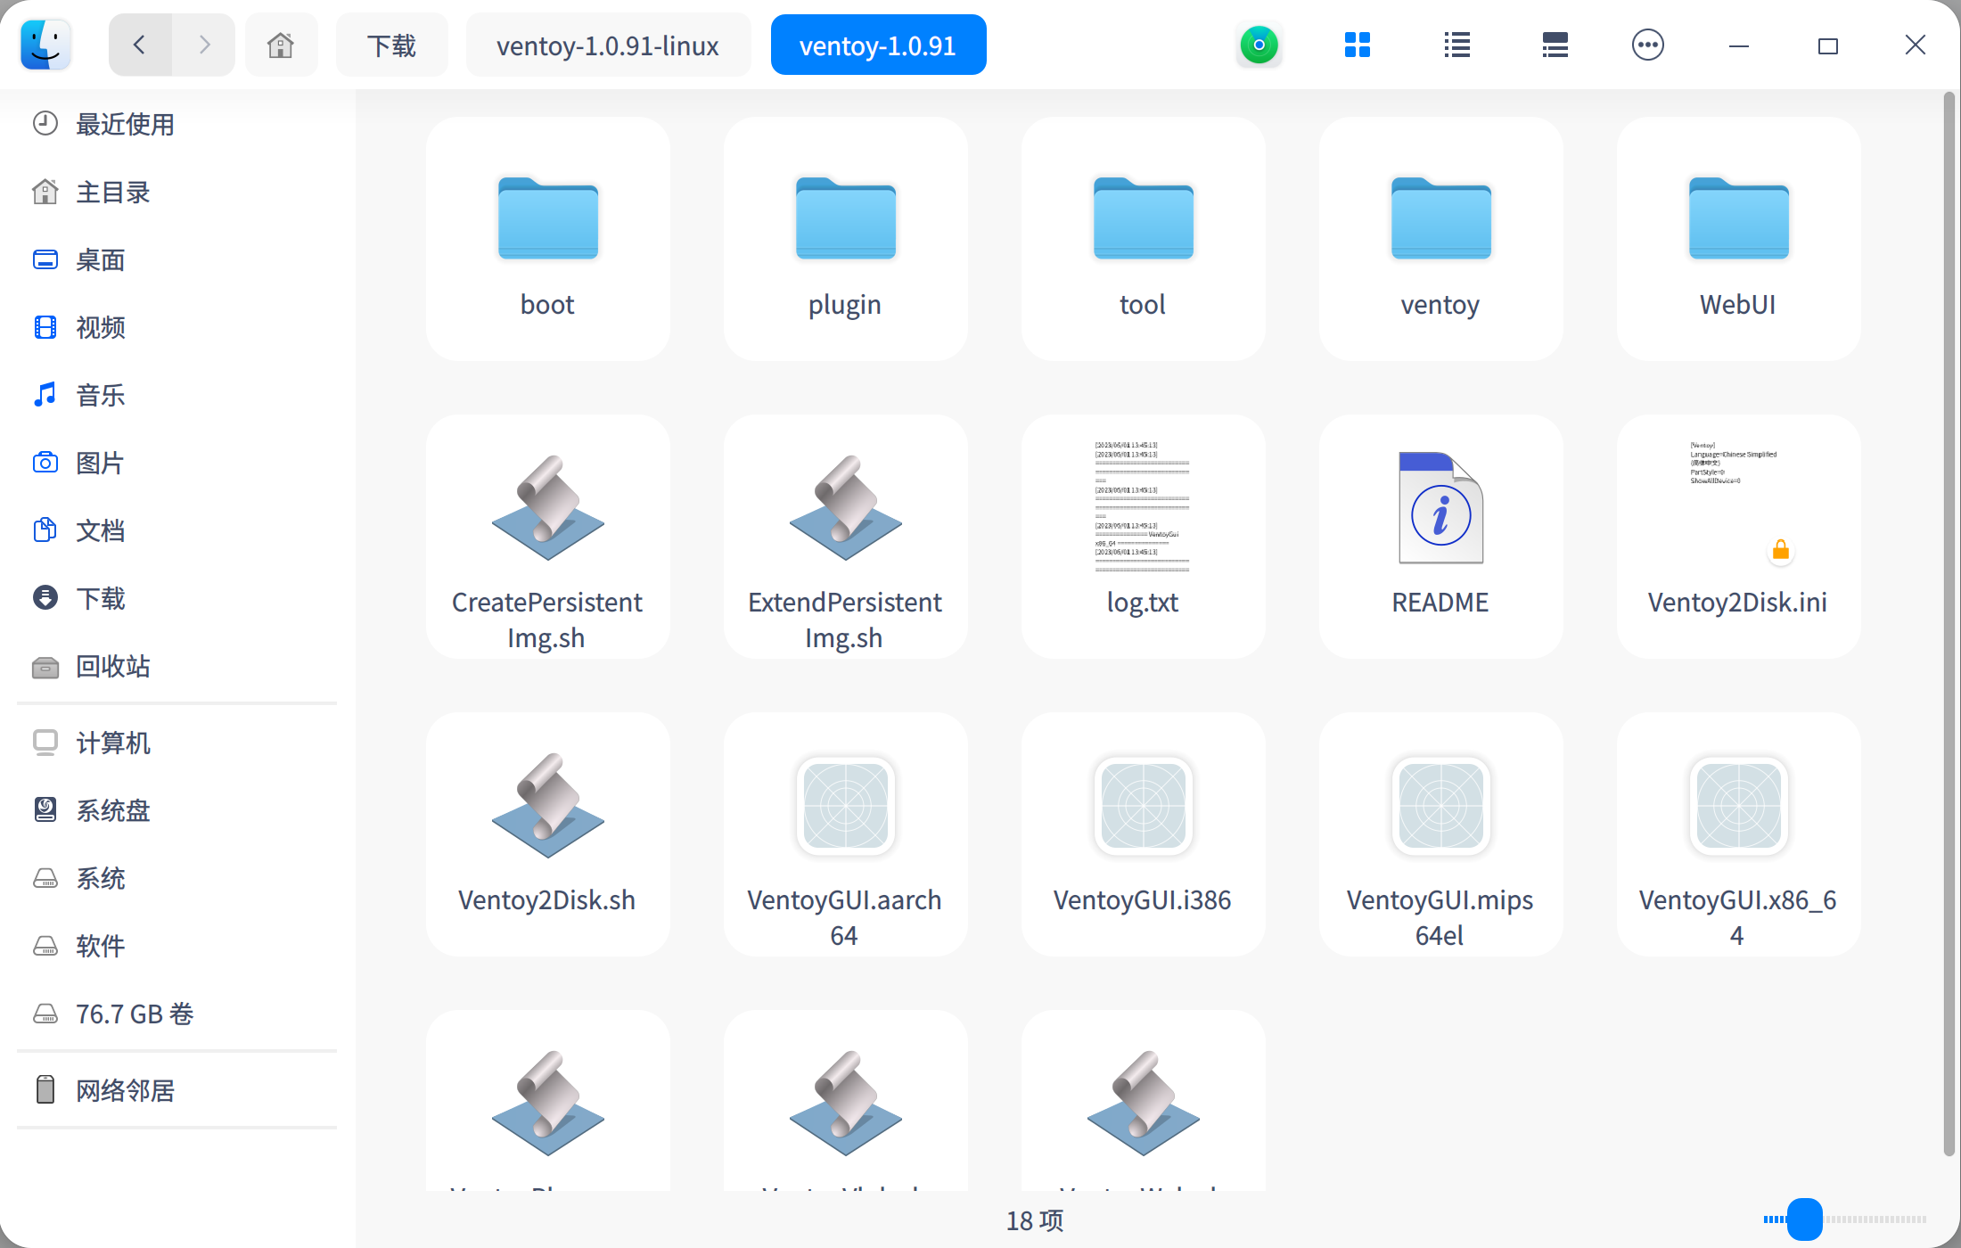Open 最近使用 in sidebar
Screen dimensions: 1961x1248
point(124,124)
